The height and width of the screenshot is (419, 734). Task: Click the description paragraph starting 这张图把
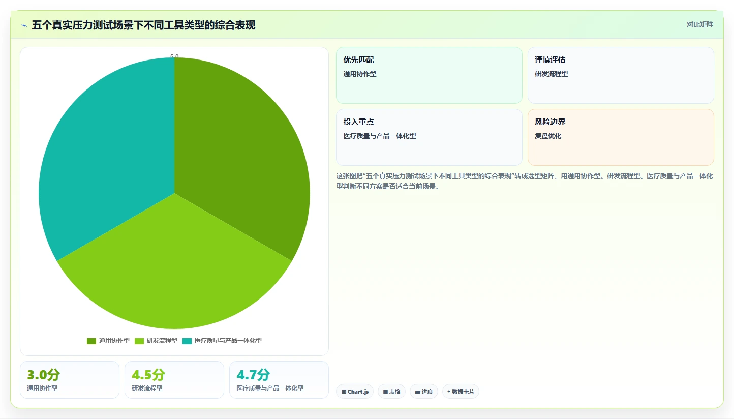click(x=525, y=181)
